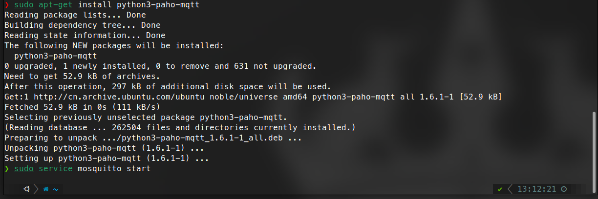Click the clock icon beside the time

tap(564, 189)
